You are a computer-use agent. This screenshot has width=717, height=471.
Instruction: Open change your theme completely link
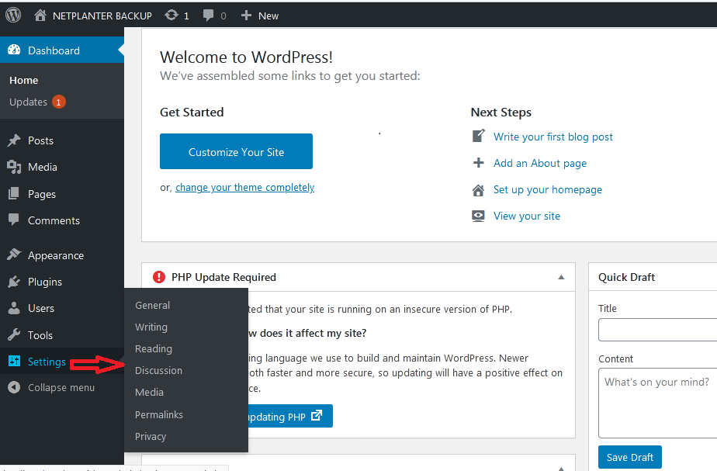pyautogui.click(x=245, y=188)
